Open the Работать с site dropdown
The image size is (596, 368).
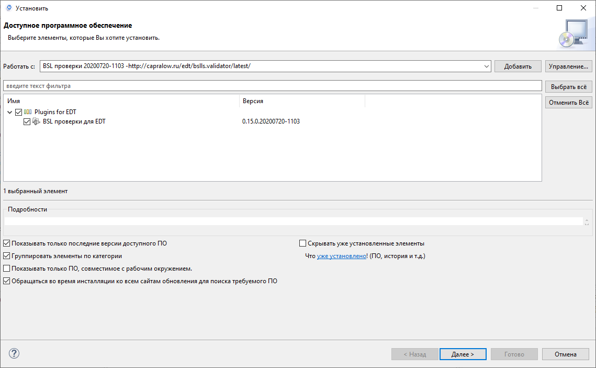(x=486, y=66)
